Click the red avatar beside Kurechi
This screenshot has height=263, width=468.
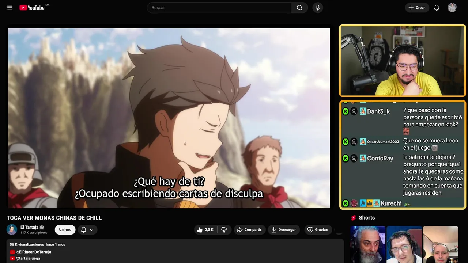(x=354, y=203)
